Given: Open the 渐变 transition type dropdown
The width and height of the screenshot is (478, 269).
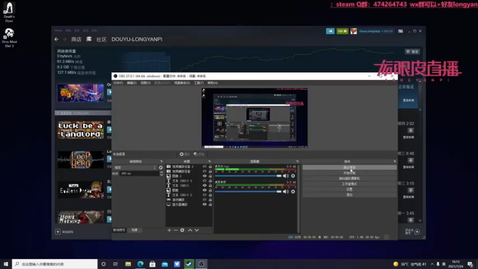Looking at the screenshot, I should coord(135,167).
